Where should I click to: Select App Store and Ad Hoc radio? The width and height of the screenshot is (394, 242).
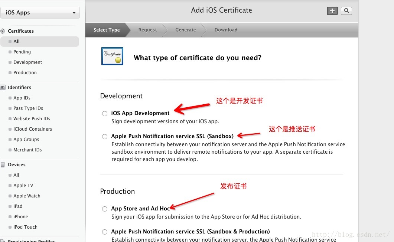tap(105, 209)
